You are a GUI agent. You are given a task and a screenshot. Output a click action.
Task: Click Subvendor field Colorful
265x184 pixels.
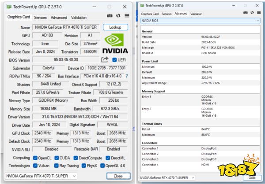(49, 68)
